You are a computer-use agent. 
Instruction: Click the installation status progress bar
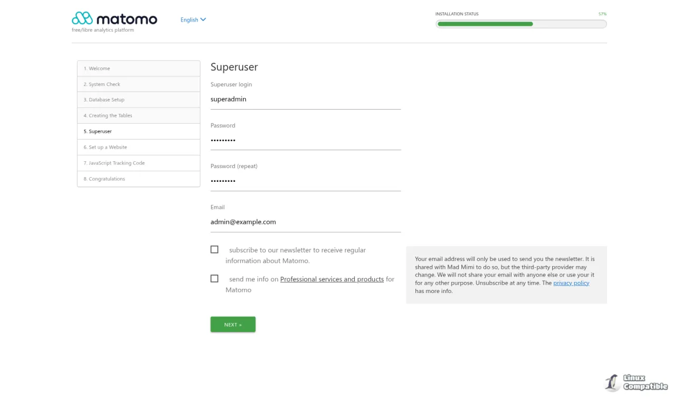point(521,24)
